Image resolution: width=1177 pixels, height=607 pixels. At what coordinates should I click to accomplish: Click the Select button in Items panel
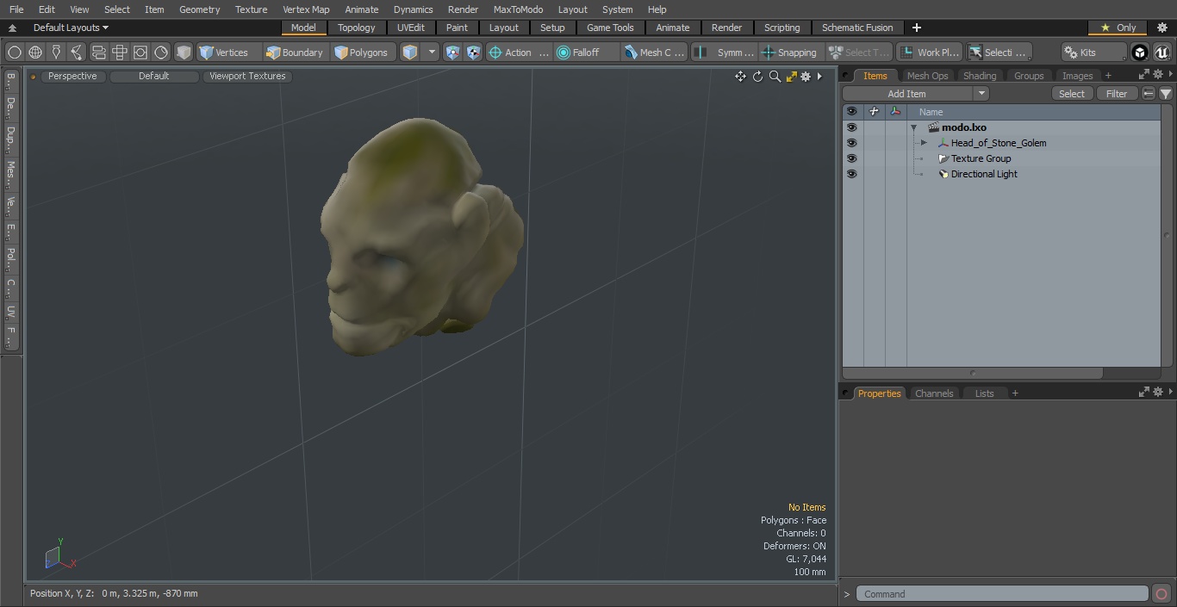tap(1072, 94)
